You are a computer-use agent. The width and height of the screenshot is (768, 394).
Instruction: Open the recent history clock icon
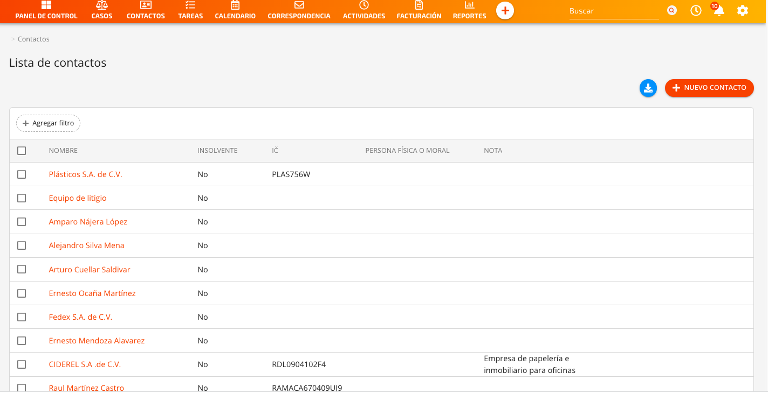click(696, 10)
